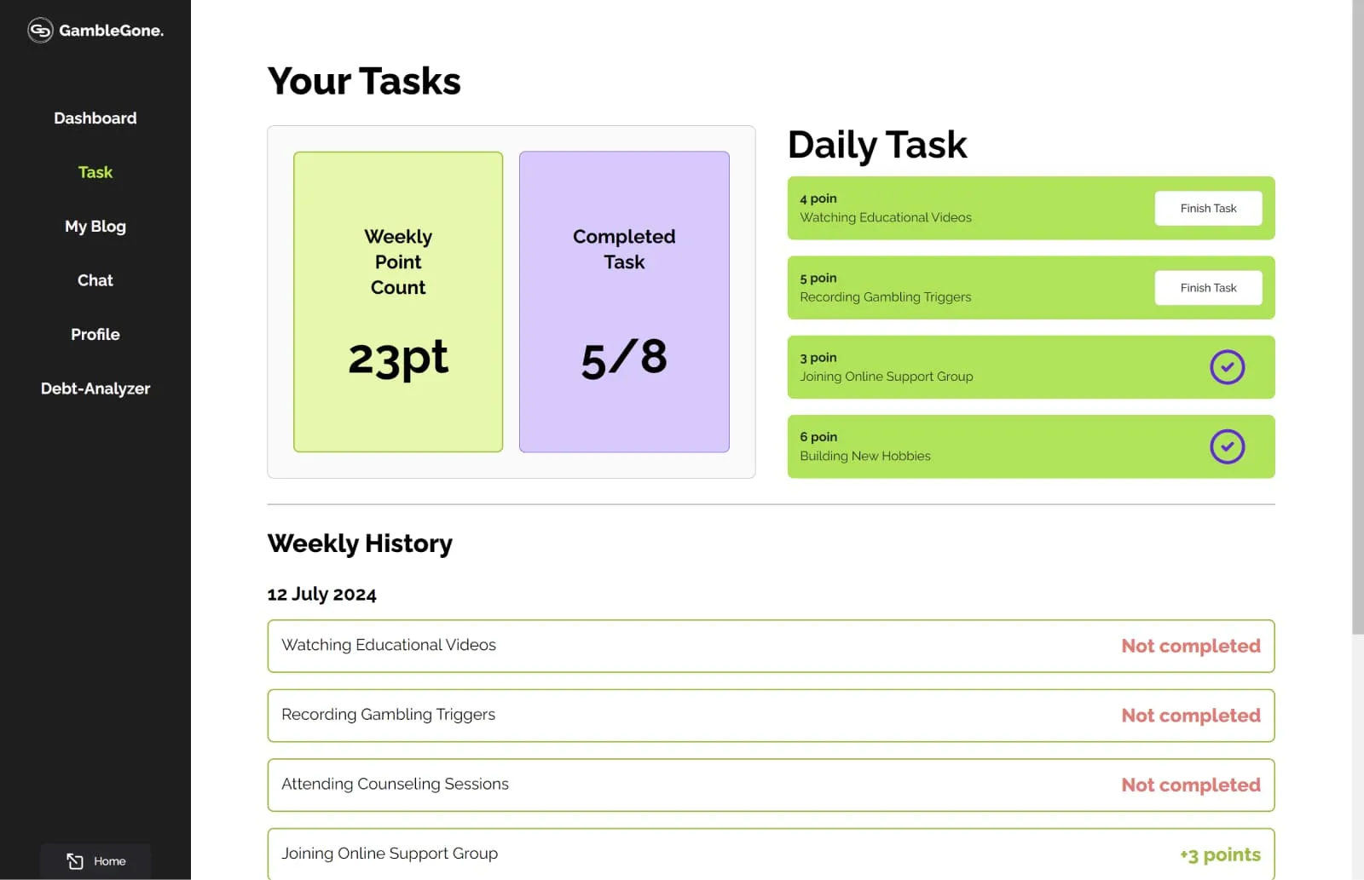
Task: Click the checkmark icon on Joining Online Support Group
Action: click(x=1228, y=367)
